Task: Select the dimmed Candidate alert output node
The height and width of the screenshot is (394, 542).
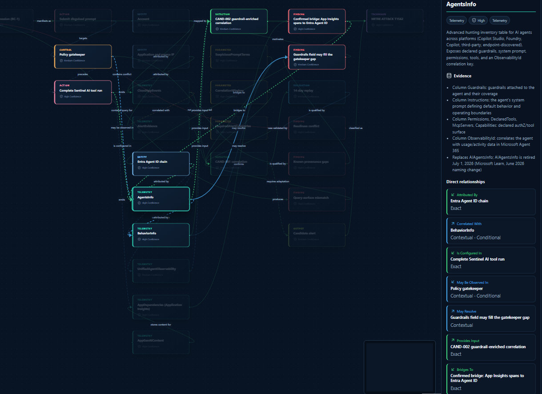Action: click(x=317, y=235)
